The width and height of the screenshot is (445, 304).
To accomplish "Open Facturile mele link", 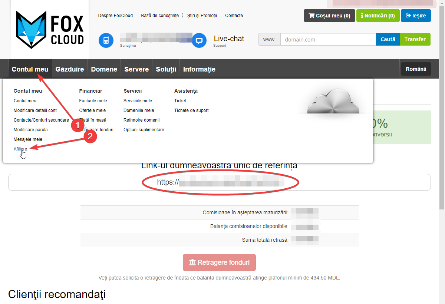I will [93, 101].
